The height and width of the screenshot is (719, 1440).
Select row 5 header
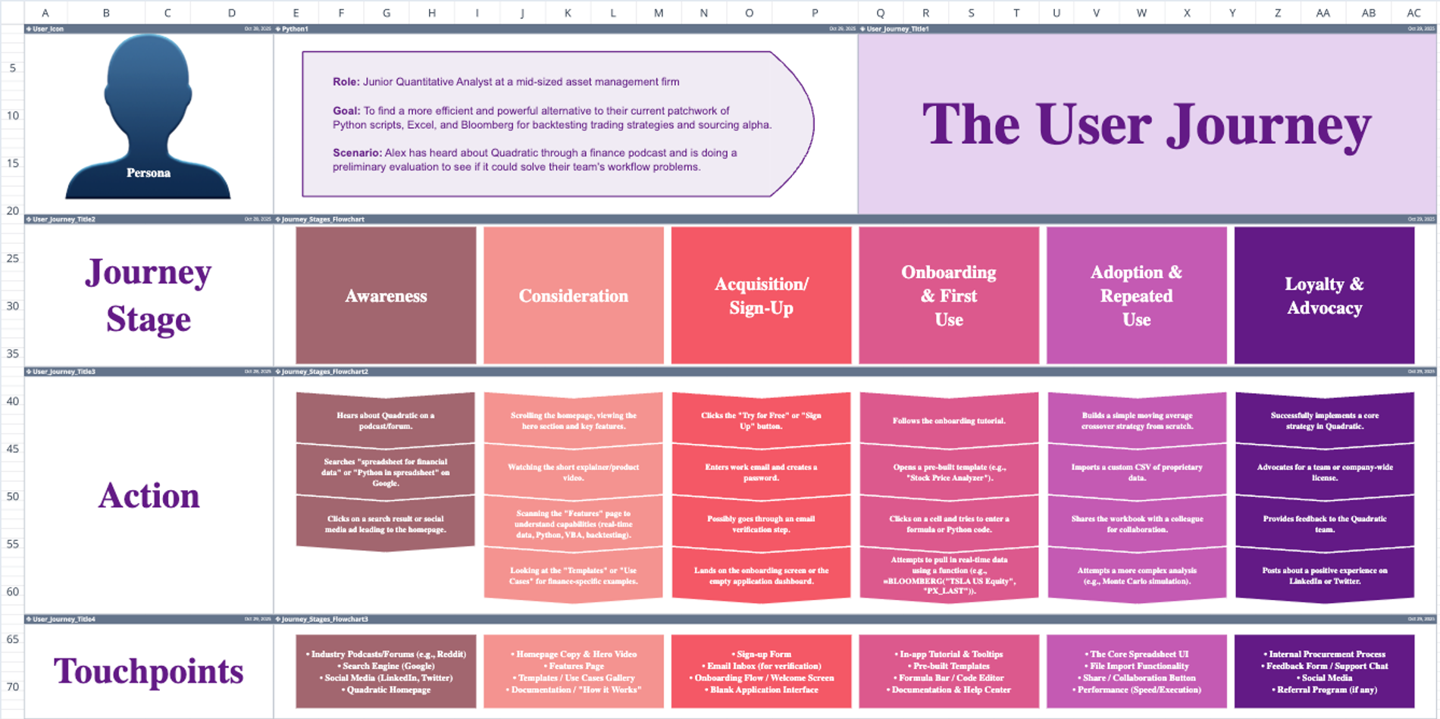tap(12, 68)
